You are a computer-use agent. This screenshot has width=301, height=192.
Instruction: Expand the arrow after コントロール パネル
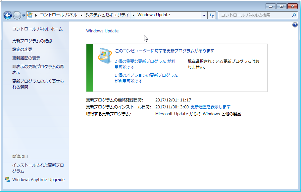pos(81,15)
